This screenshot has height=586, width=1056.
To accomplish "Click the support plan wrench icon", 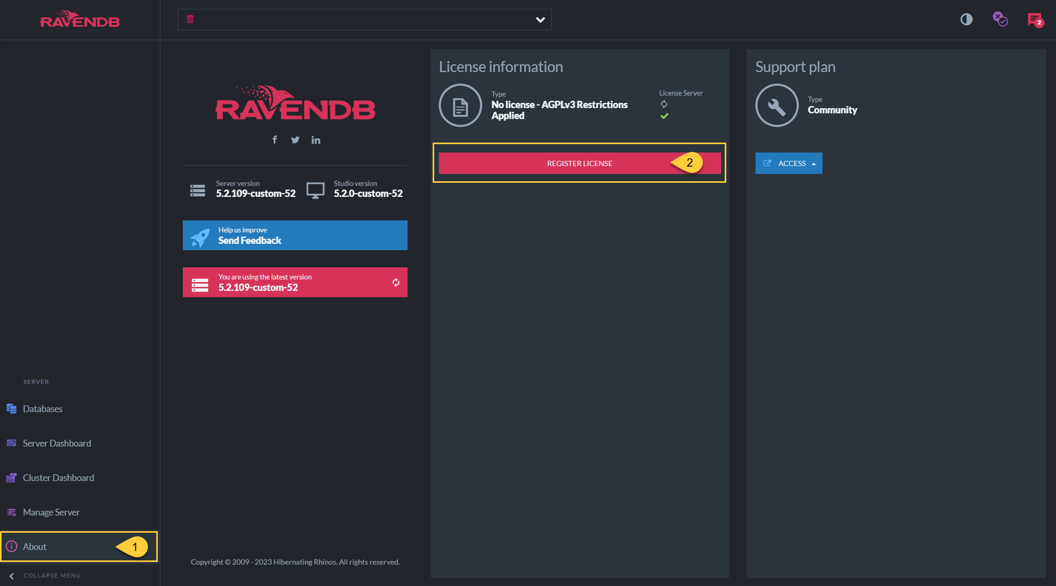I will click(x=777, y=106).
